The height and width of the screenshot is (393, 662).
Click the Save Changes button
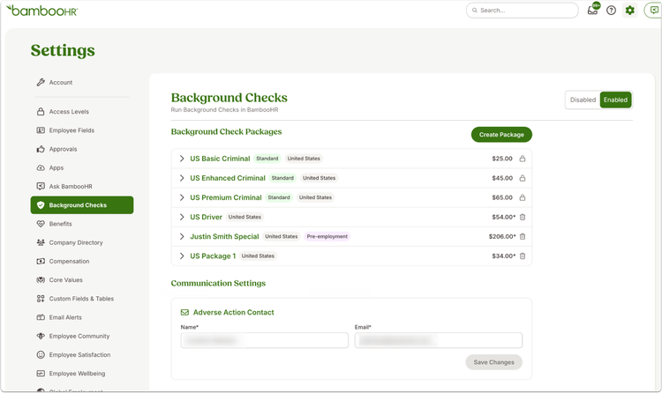click(x=493, y=362)
